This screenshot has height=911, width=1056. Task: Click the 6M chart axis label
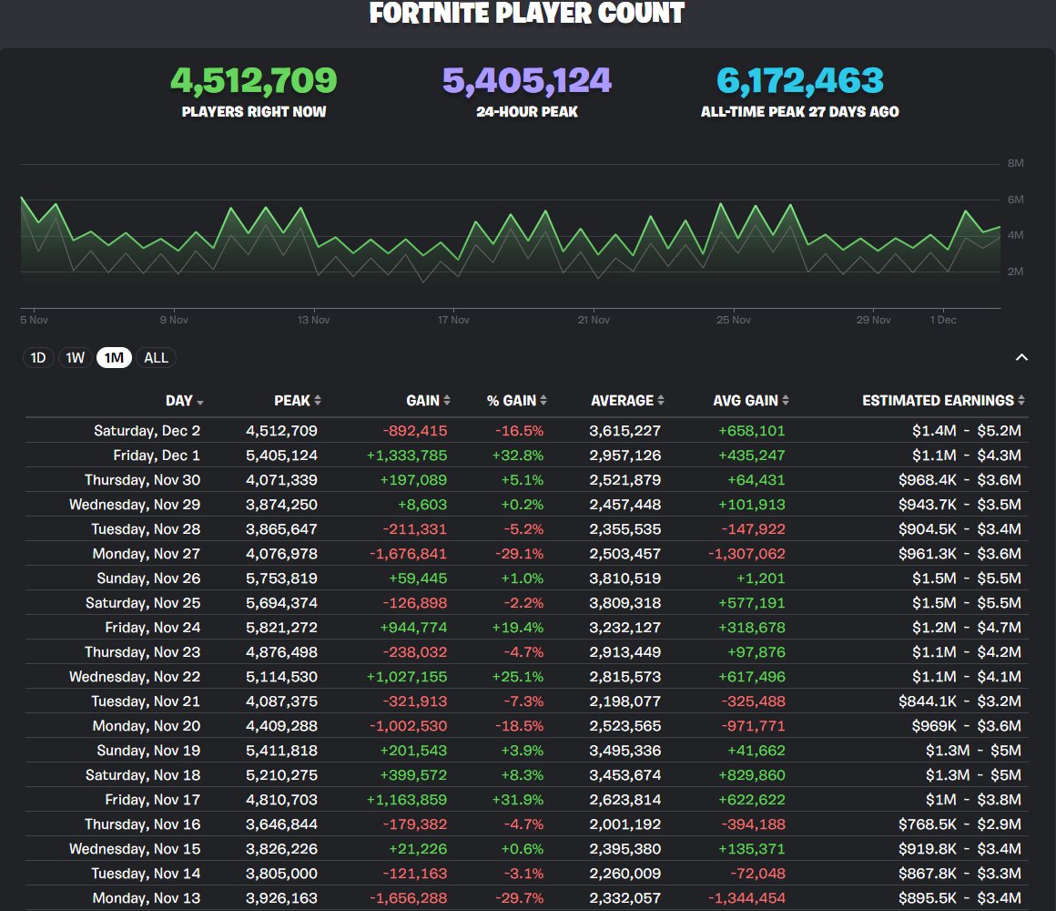[1016, 200]
